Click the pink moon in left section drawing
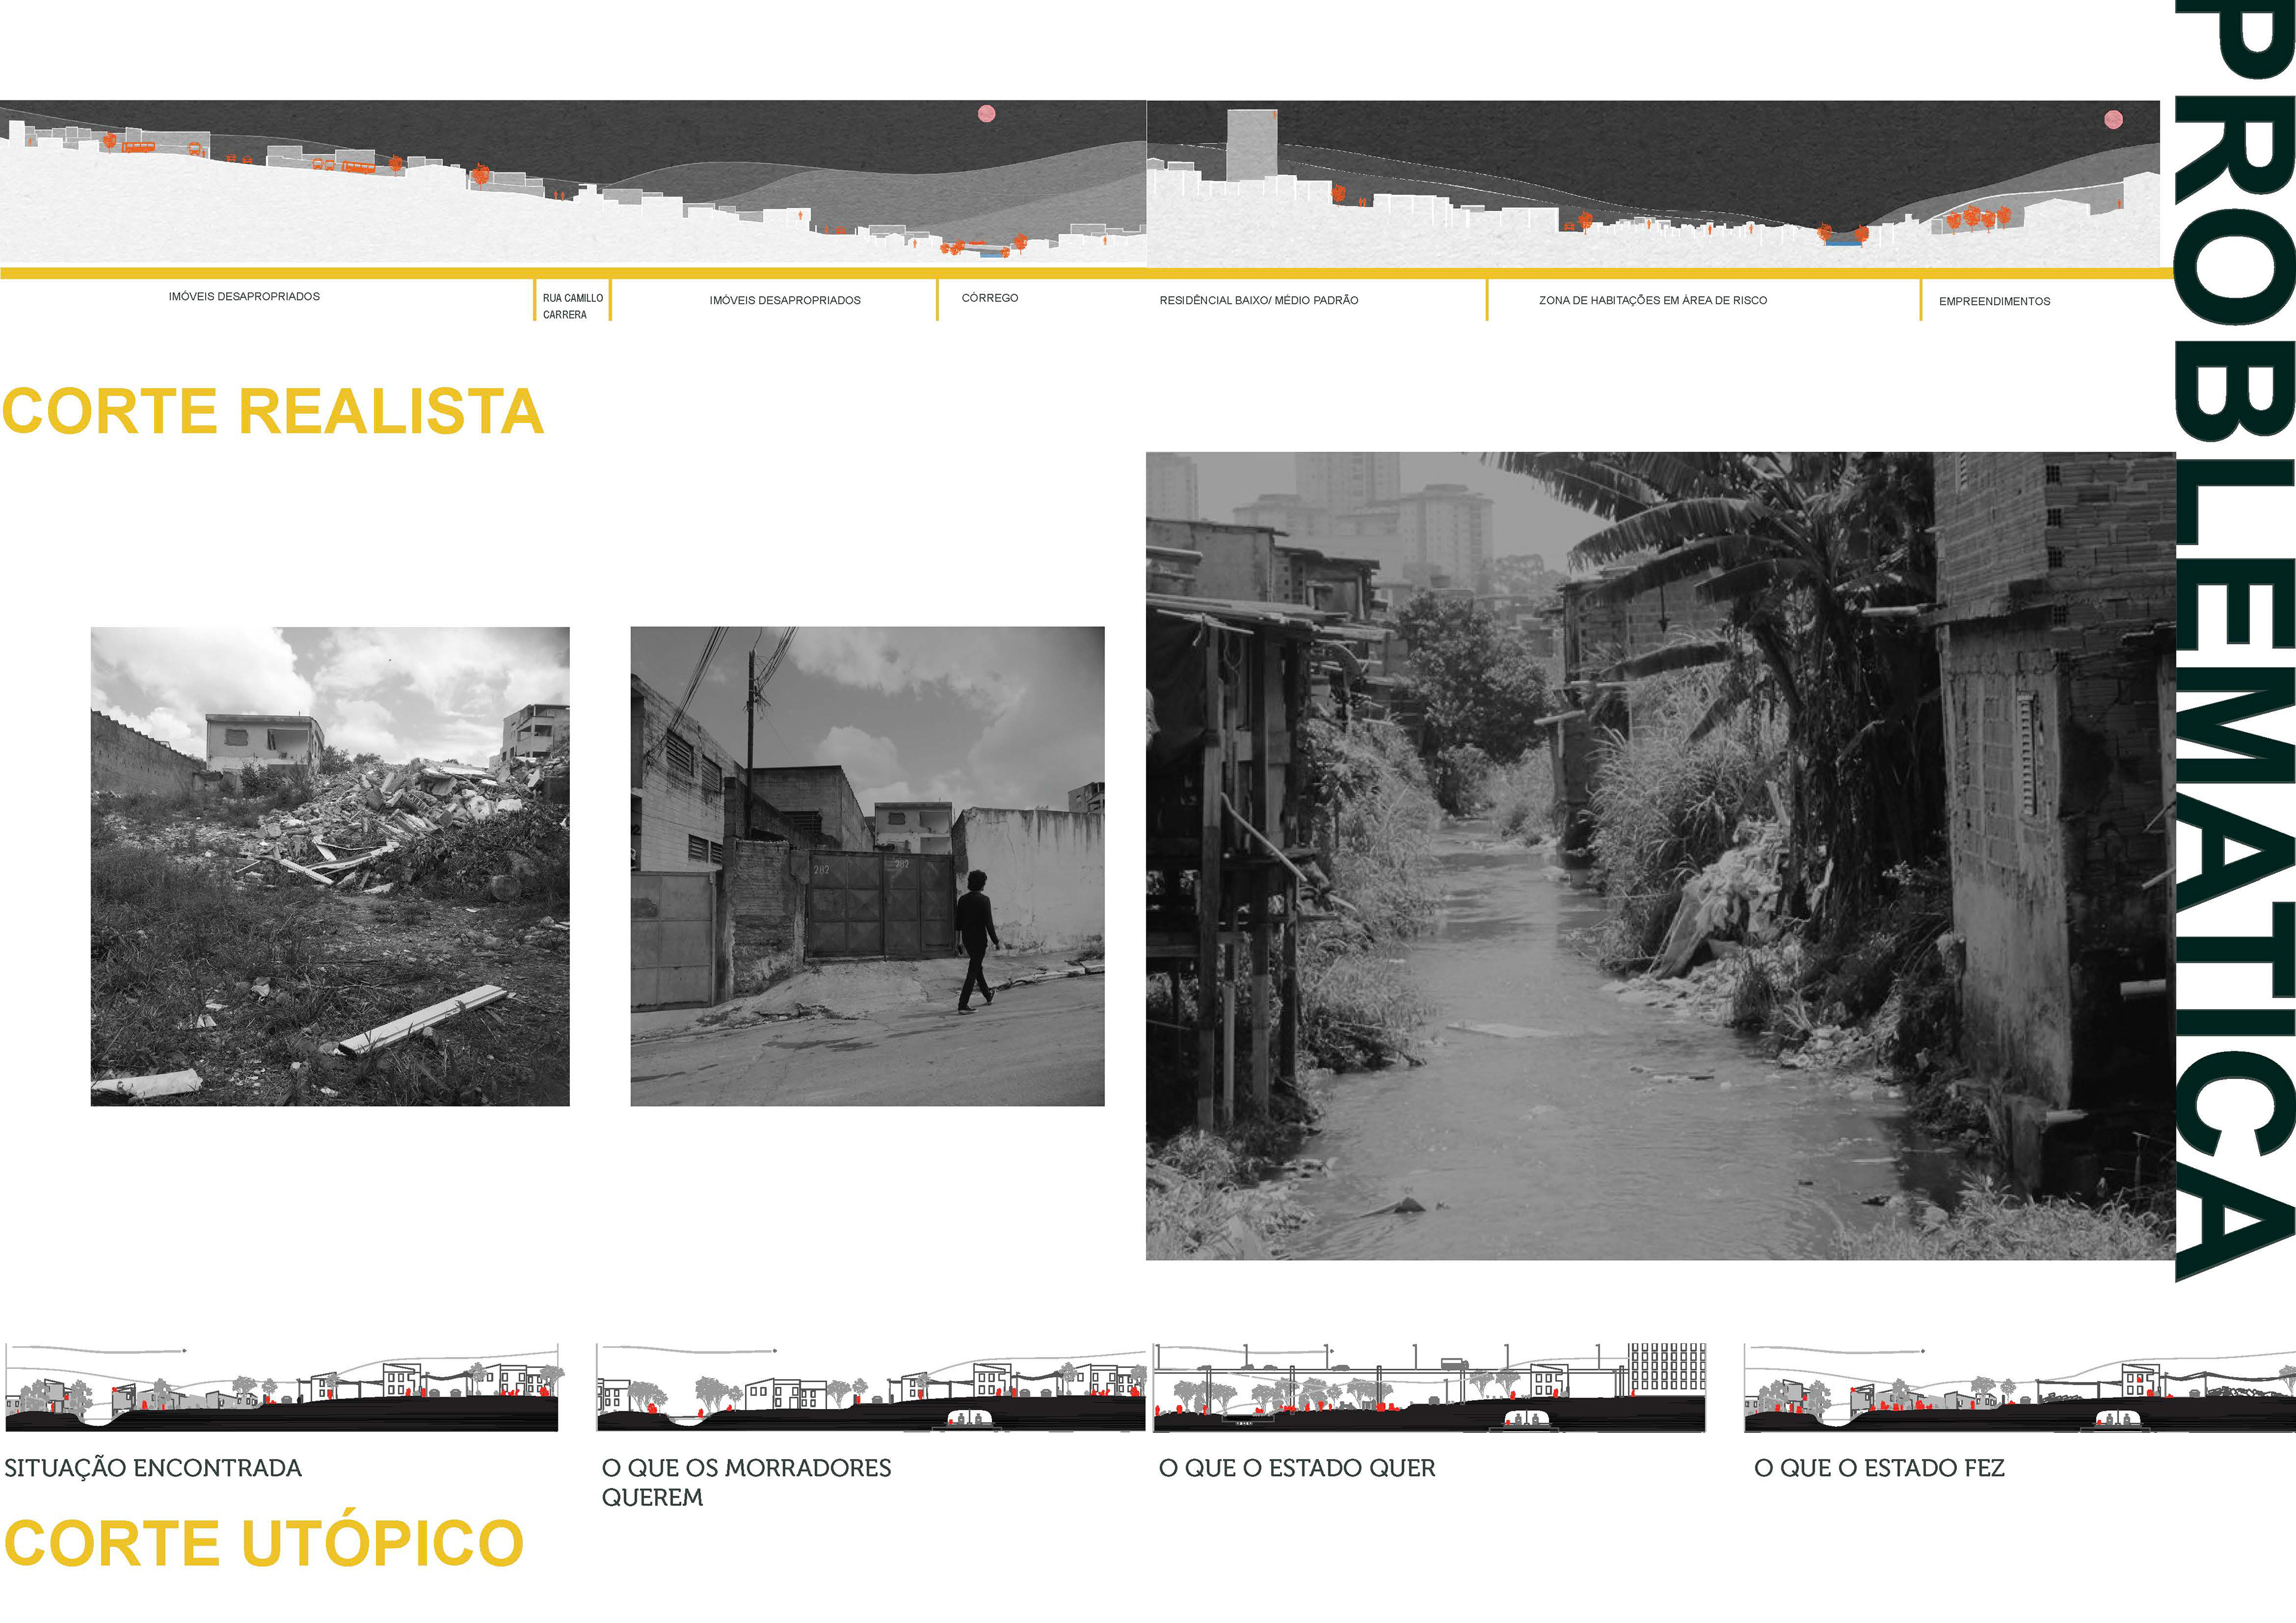 click(986, 113)
